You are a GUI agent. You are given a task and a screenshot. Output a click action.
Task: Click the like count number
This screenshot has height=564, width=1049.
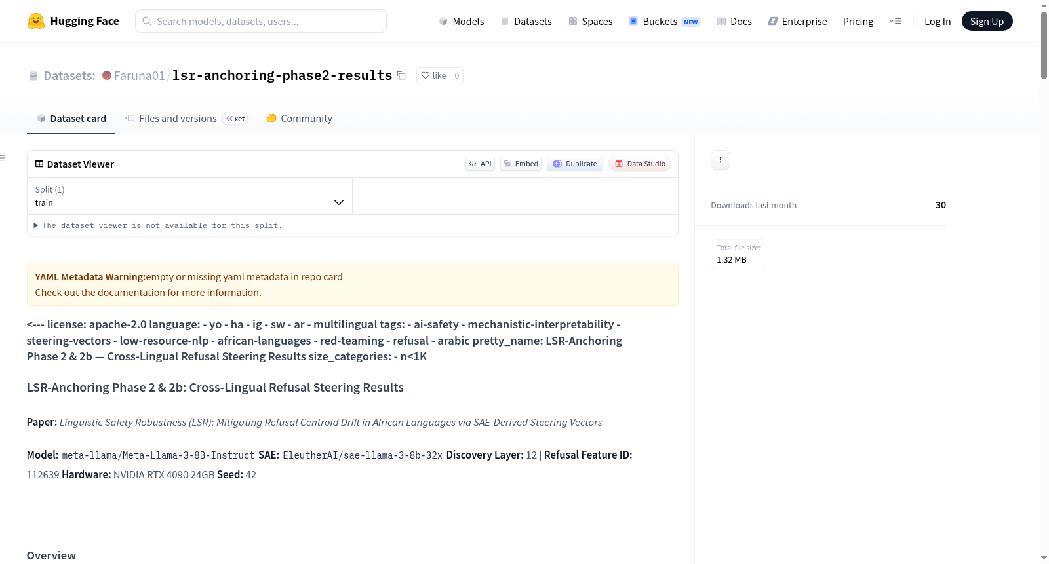point(457,75)
